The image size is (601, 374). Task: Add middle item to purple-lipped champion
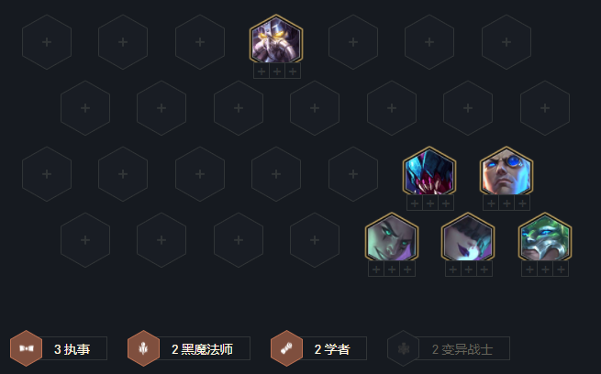(x=468, y=269)
